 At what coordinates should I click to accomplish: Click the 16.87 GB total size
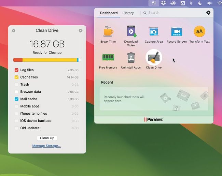pos(47,44)
